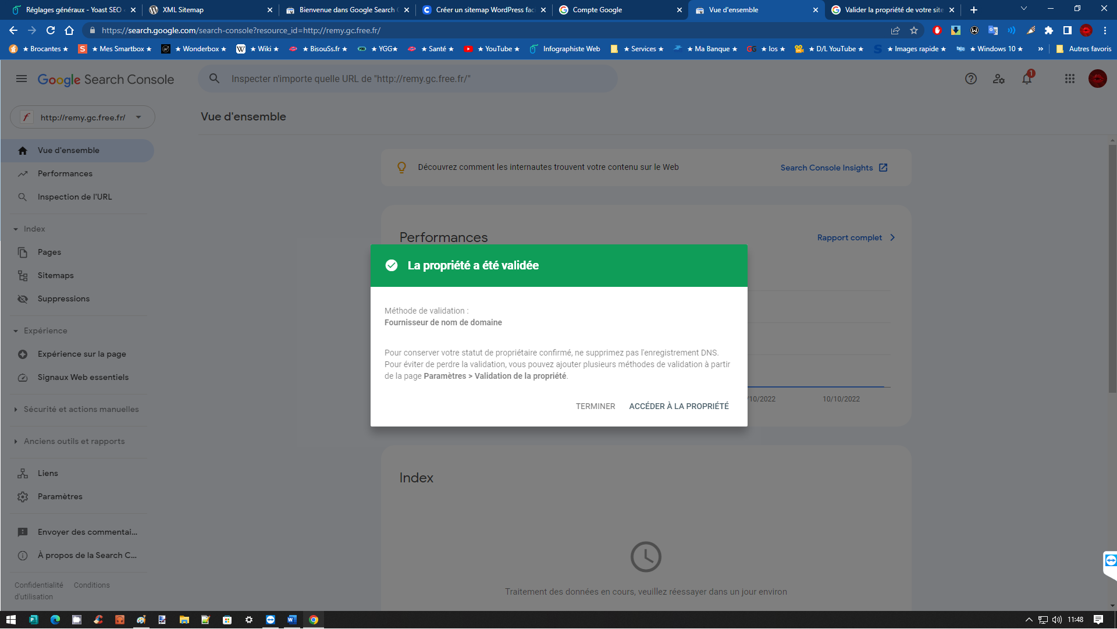Click ACCÉDER À LA PROPRIÉTÉ button
This screenshot has height=629, width=1117.
pyautogui.click(x=678, y=407)
